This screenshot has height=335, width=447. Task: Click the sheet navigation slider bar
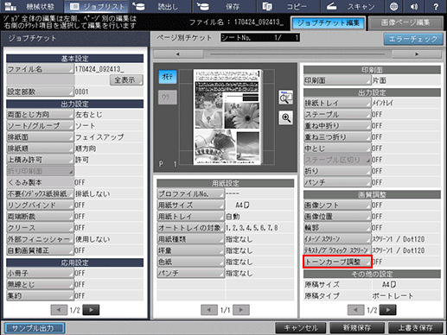297,54
